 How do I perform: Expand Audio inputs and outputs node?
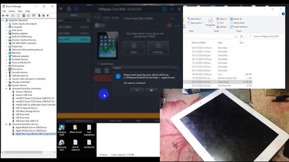click(x=6, y=24)
